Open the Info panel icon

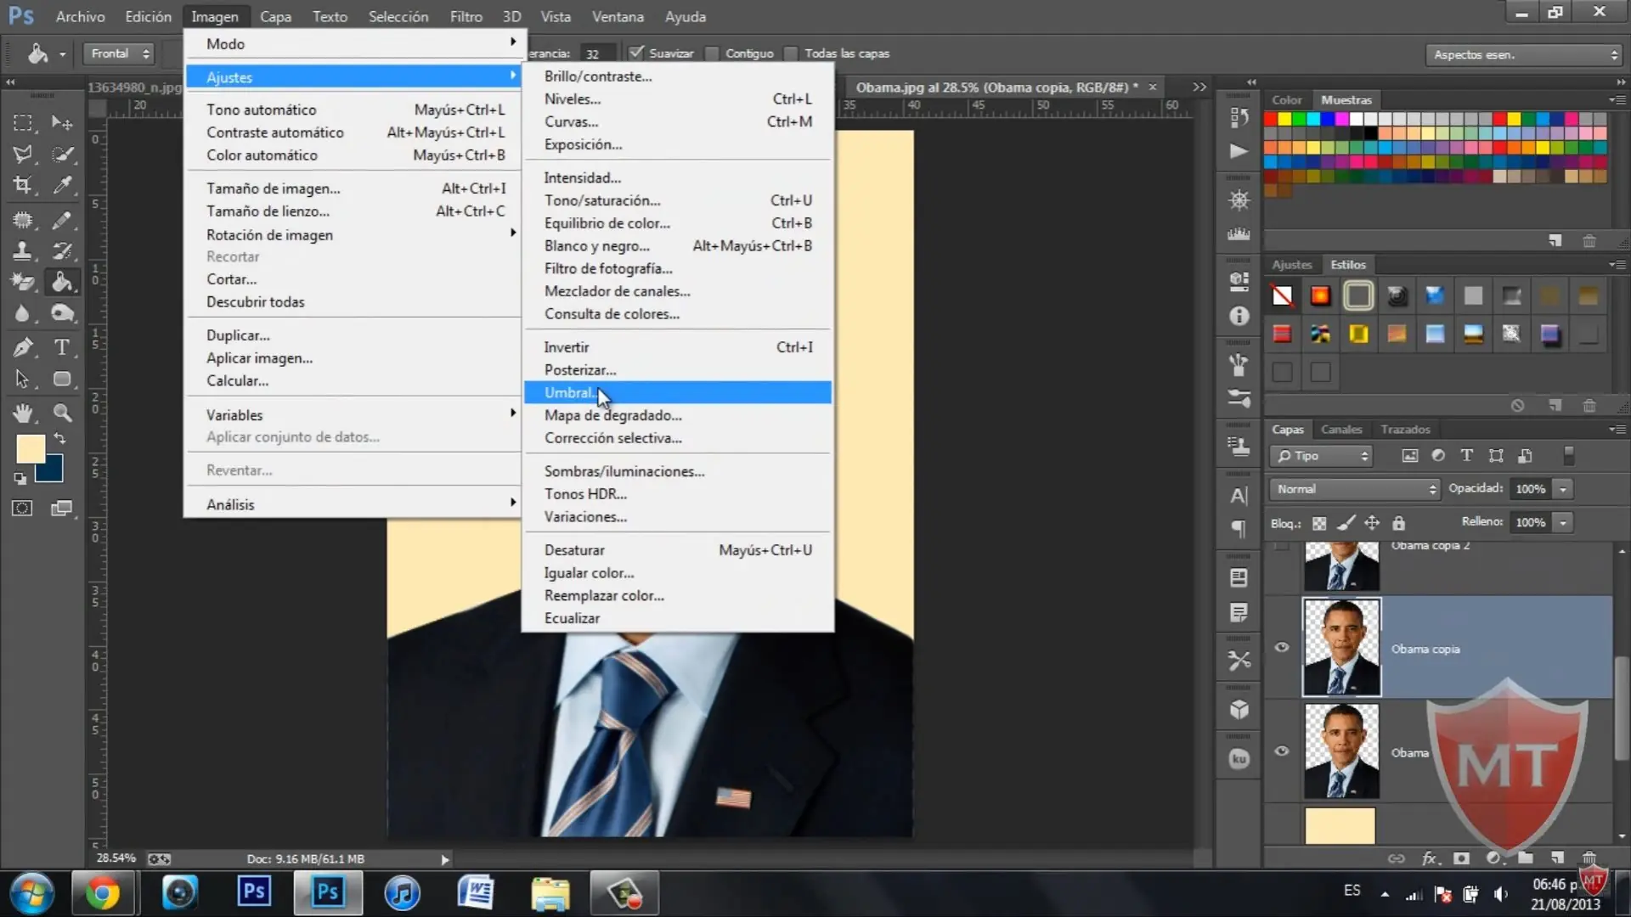point(1239,316)
